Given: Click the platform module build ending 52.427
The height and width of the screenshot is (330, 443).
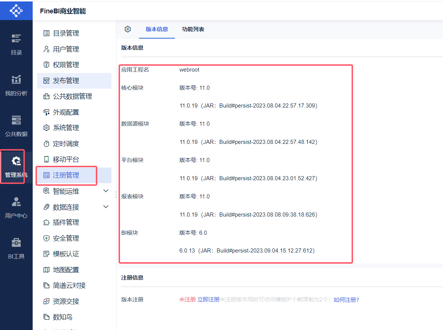Looking at the screenshot, I should coord(248,178).
